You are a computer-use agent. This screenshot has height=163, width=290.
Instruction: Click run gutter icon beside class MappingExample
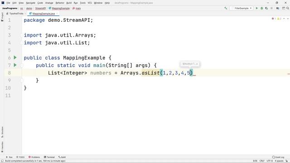click(15, 58)
